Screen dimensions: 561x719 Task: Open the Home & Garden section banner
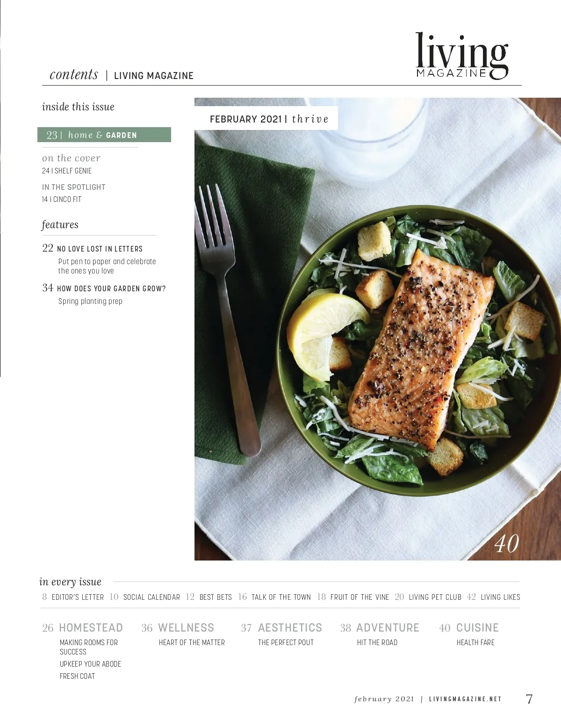104,135
